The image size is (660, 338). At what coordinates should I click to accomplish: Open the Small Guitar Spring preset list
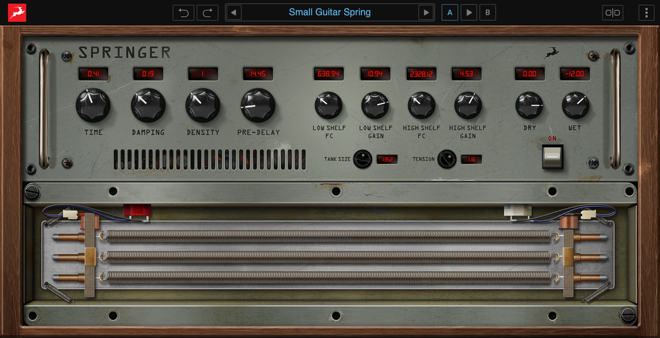(x=329, y=12)
